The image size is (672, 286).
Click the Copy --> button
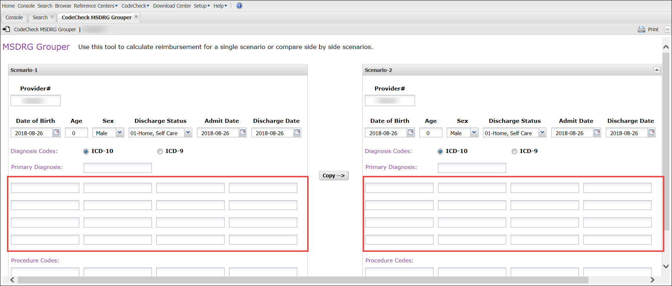point(334,176)
